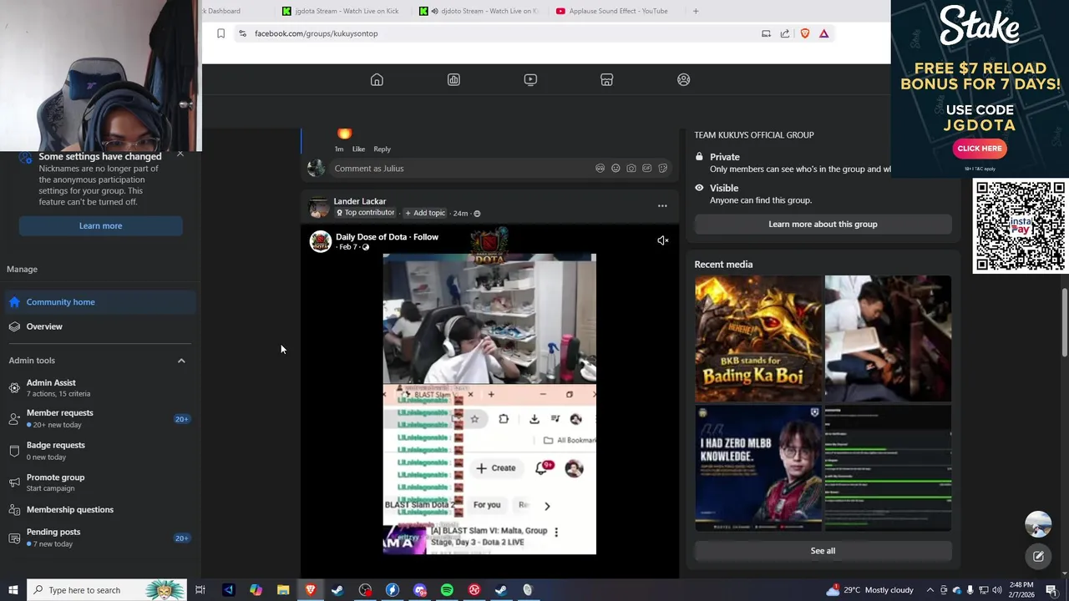Insert a GIF in comment box

click(646, 169)
